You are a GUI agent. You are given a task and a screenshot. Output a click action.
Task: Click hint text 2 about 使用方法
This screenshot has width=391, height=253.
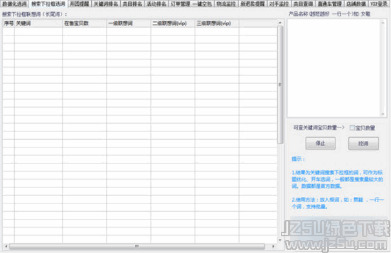(337, 203)
